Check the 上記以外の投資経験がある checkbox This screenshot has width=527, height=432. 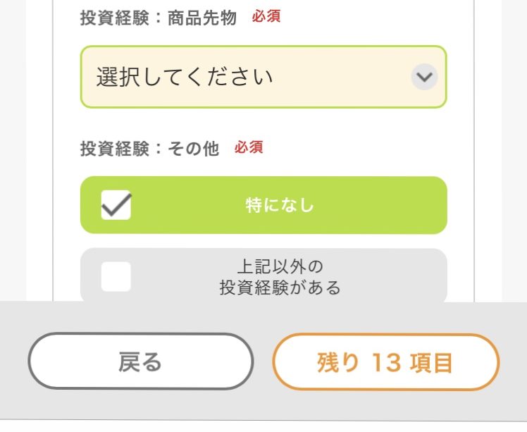tap(116, 276)
